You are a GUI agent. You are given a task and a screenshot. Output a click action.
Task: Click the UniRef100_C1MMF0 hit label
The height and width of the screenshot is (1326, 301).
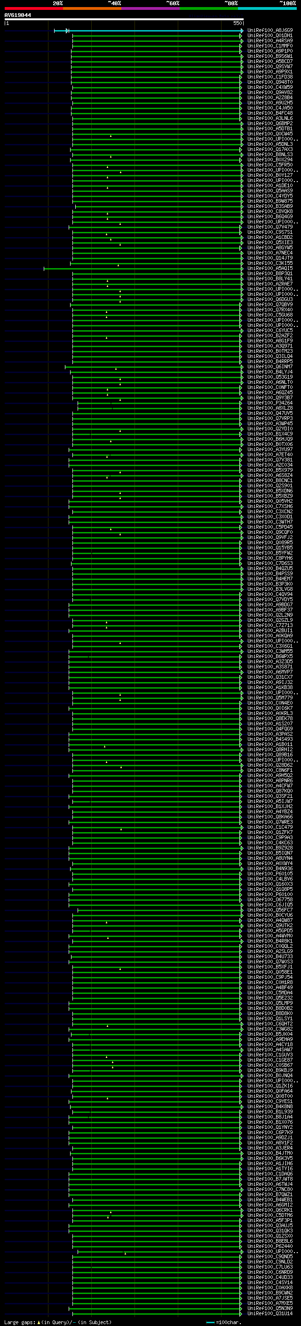(x=270, y=46)
